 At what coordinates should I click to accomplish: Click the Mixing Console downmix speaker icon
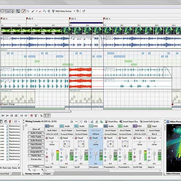coord(81,121)
